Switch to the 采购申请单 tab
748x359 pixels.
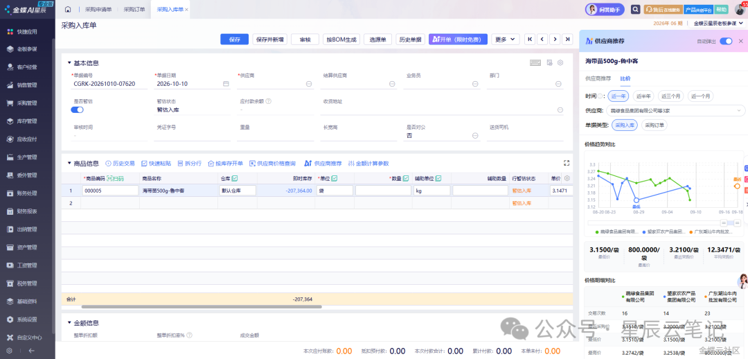click(x=98, y=9)
